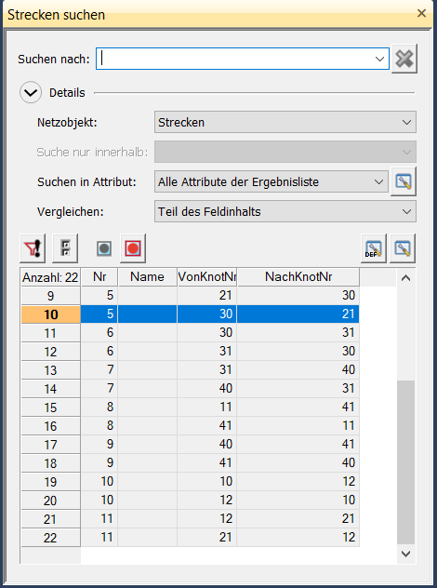
Task: Toggle the red circle marking button
Action: pyautogui.click(x=133, y=248)
